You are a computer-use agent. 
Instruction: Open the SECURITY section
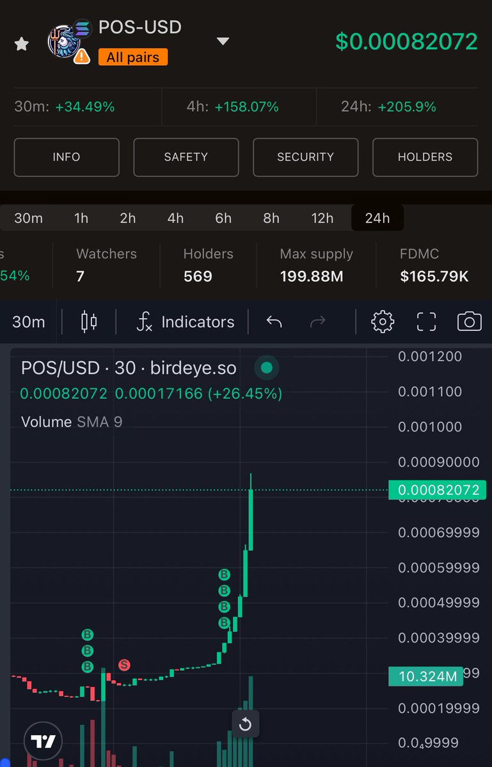tap(306, 157)
